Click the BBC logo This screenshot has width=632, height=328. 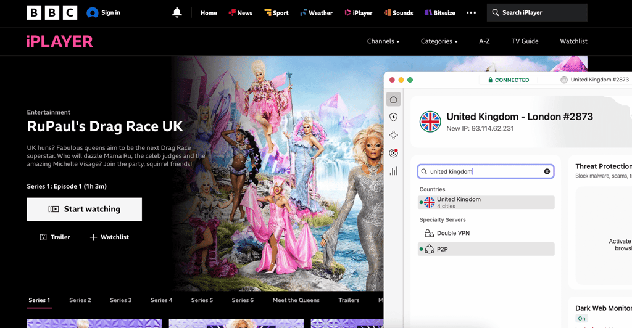coord(52,13)
